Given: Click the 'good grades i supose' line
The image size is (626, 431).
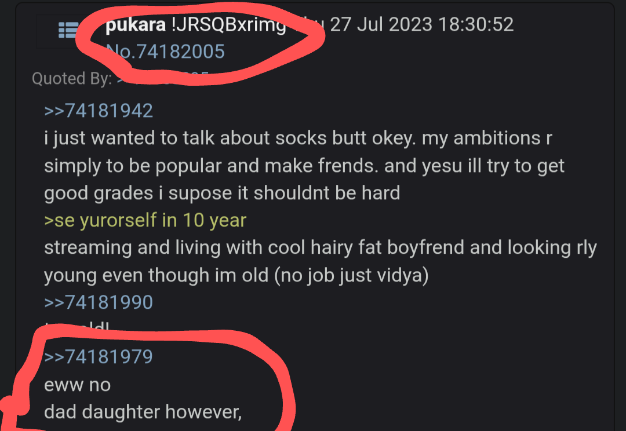Looking at the screenshot, I should pyautogui.click(x=222, y=193).
